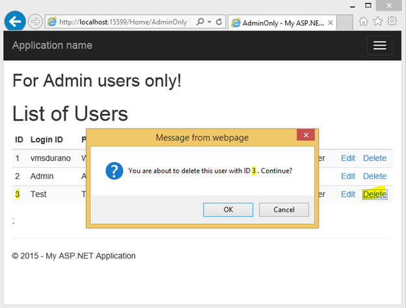Open the browser Home icon

tap(364, 21)
